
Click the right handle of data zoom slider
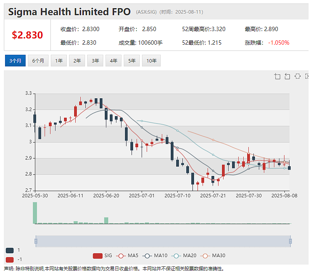(290, 241)
